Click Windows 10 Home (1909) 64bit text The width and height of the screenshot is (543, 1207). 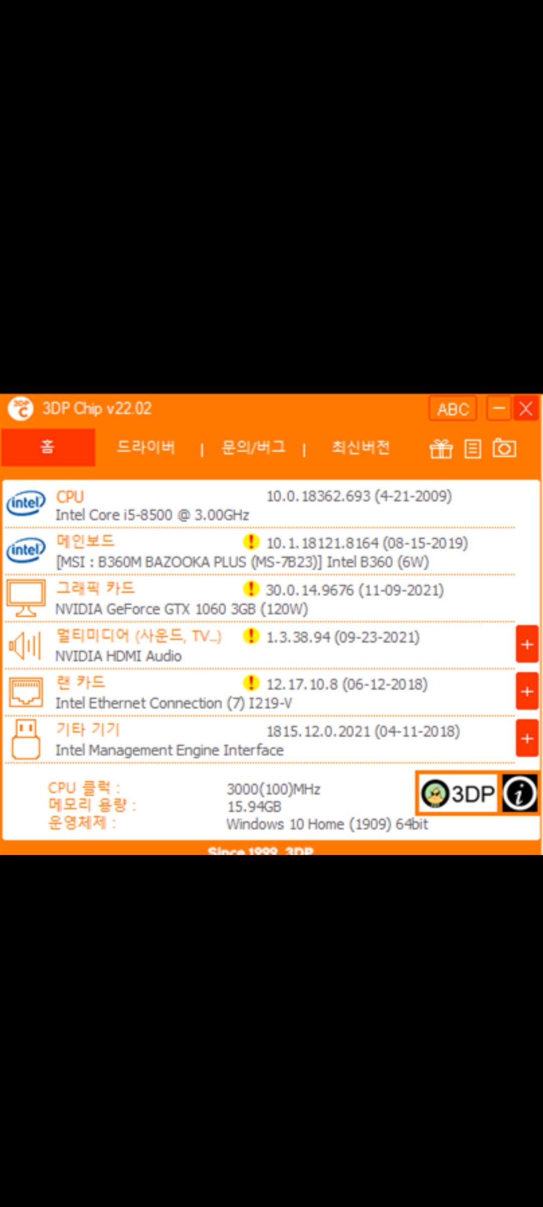(327, 824)
